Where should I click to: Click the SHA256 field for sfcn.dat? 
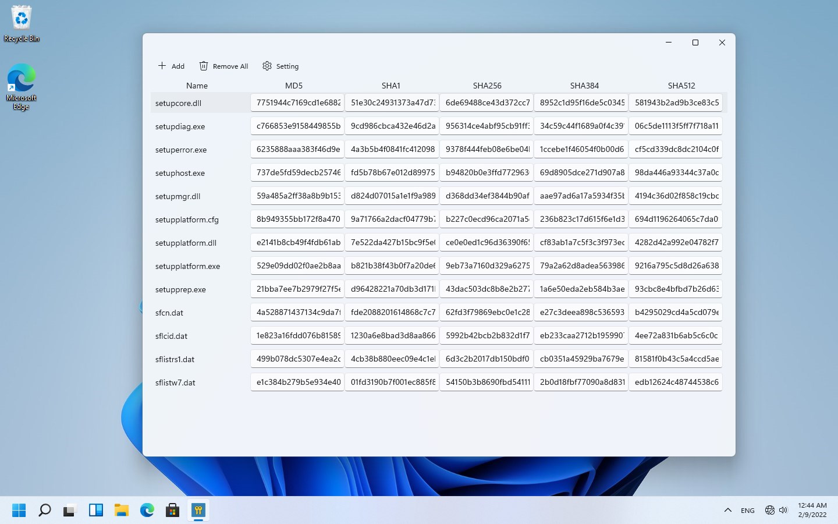pyautogui.click(x=487, y=312)
